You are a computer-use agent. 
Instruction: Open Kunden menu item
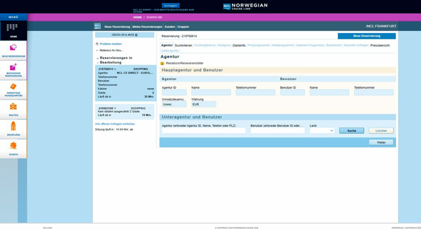[x=170, y=27]
